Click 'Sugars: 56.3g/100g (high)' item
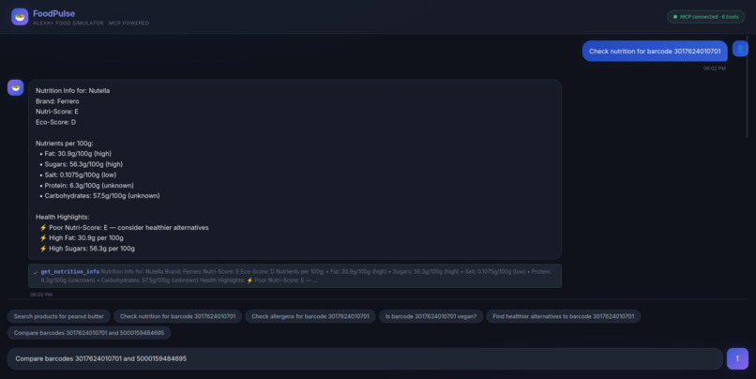This screenshot has height=379, width=756. pos(83,164)
